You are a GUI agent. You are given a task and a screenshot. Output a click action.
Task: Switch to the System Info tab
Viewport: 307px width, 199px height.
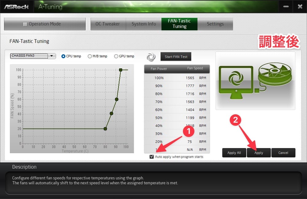tap(144, 24)
